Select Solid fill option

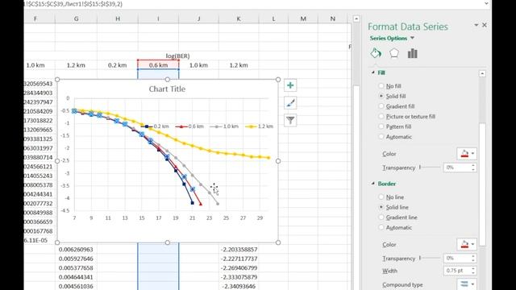381,96
